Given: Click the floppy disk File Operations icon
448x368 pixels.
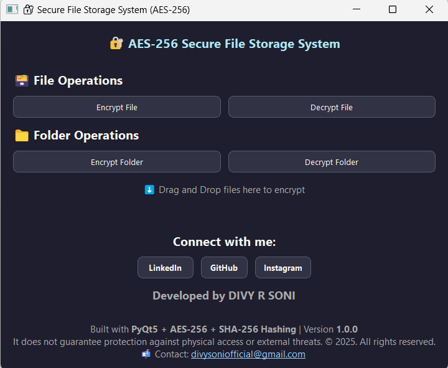Looking at the screenshot, I should pyautogui.click(x=22, y=81).
